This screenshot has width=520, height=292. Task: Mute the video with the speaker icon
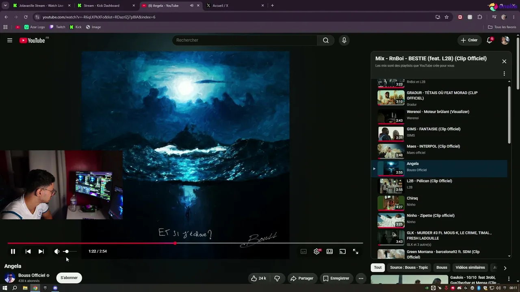57,251
